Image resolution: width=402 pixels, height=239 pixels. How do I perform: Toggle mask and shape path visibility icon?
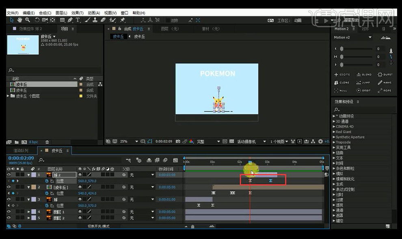(150, 141)
